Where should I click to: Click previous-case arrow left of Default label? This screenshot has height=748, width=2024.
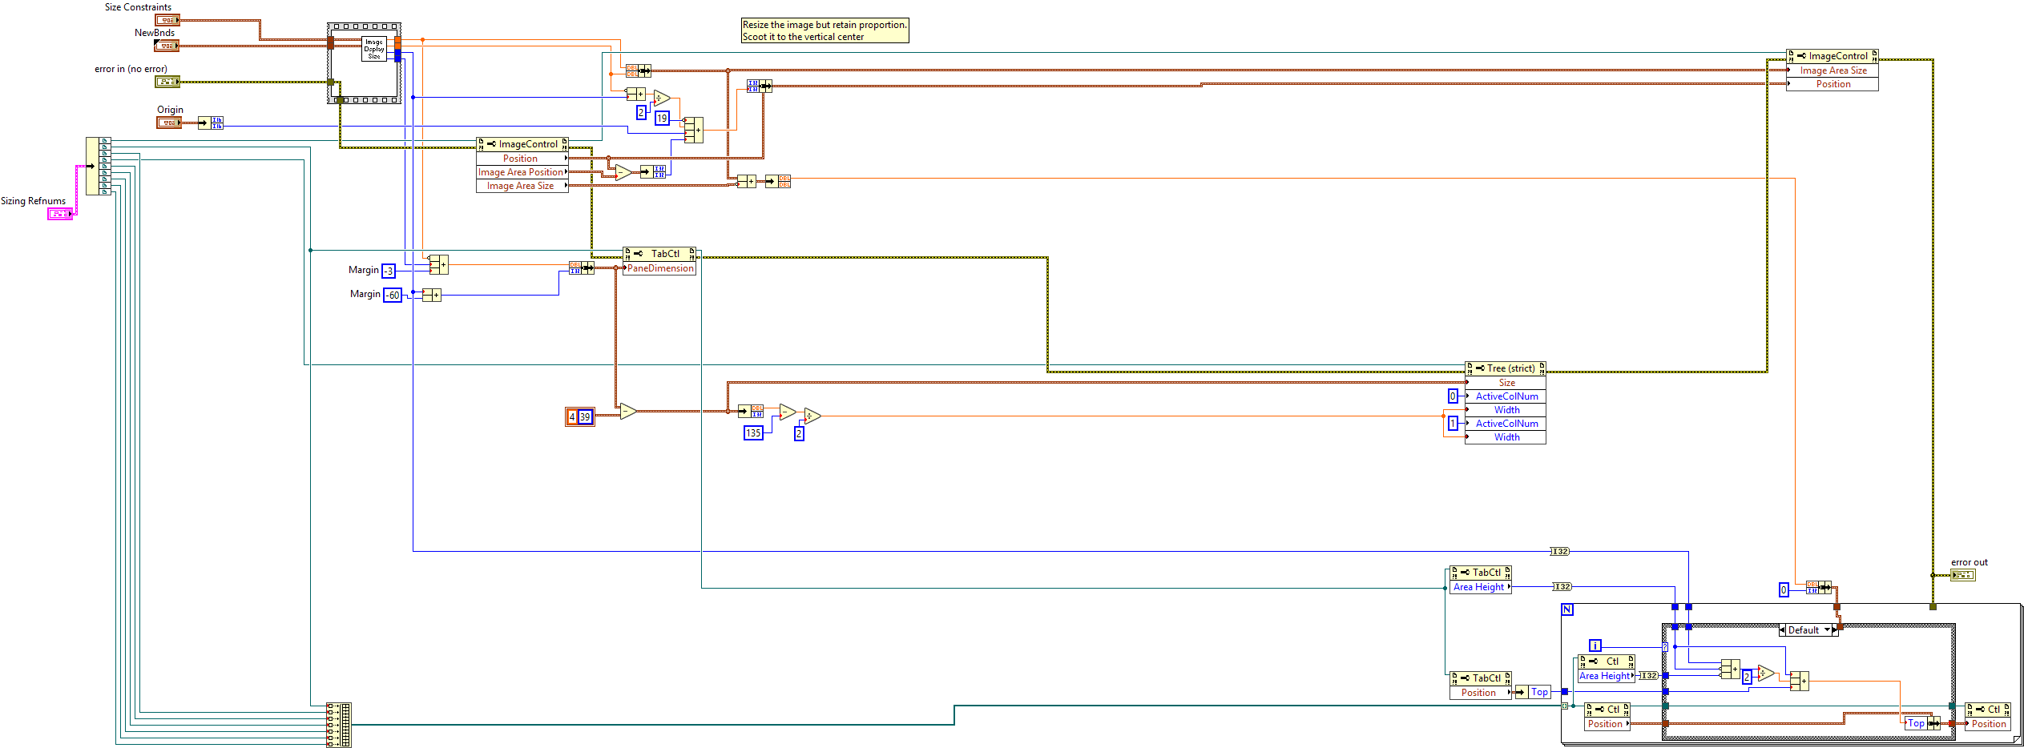1782,630
